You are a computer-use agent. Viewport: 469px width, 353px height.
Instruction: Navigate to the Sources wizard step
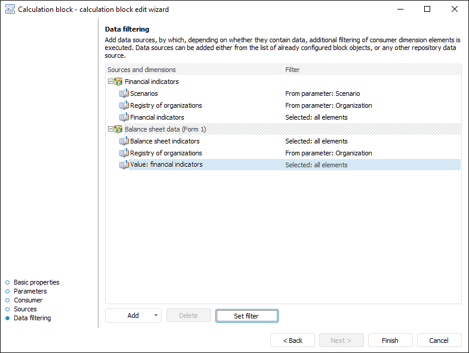[25, 309]
